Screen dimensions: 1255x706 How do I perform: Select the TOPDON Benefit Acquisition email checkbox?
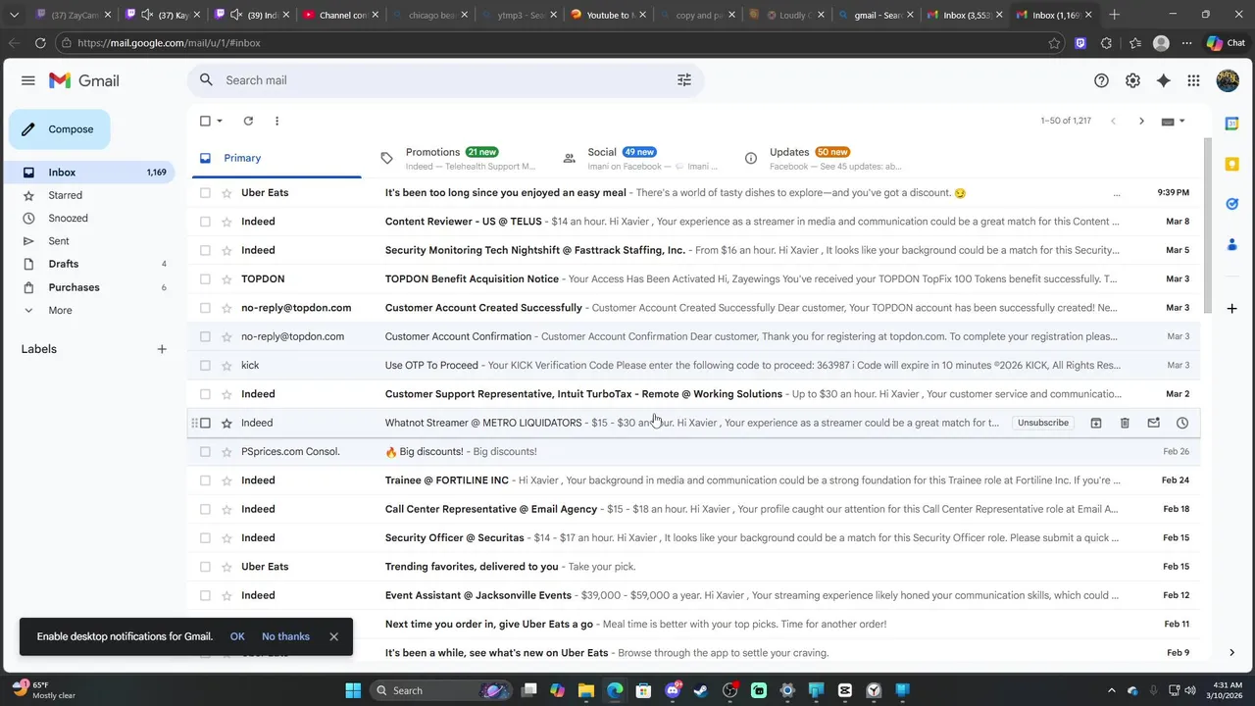(205, 279)
